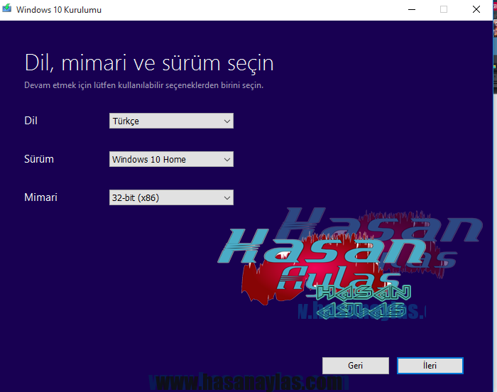This screenshot has height=392, width=497.
Task: Click the "Sürüm" field label
Action: 39,159
